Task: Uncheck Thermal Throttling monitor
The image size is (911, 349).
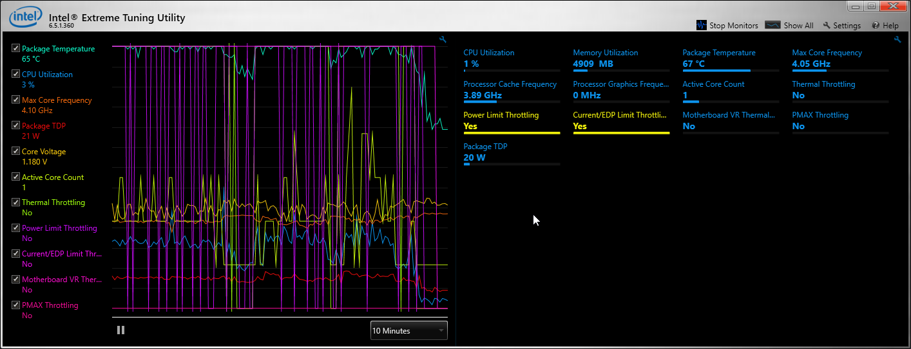Action: (15, 202)
